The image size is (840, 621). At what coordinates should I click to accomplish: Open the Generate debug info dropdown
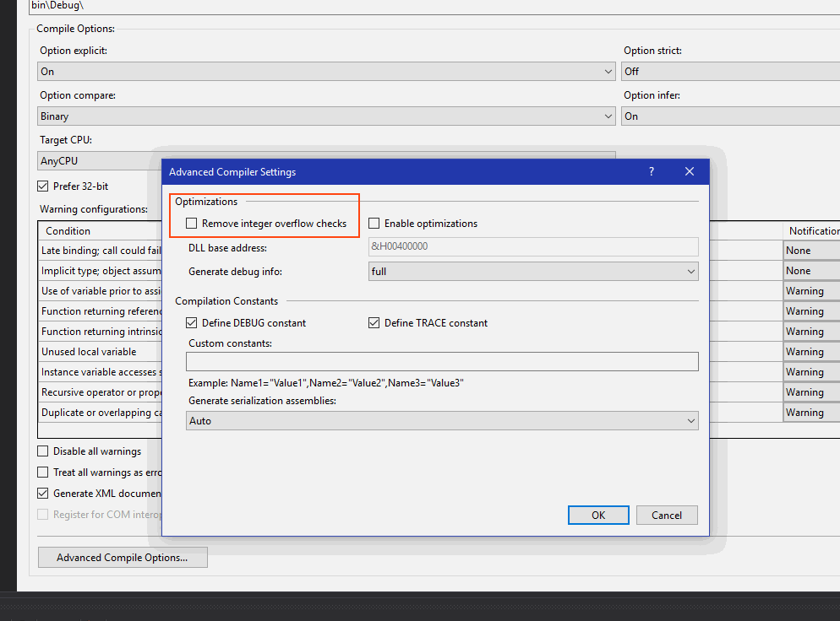click(533, 271)
